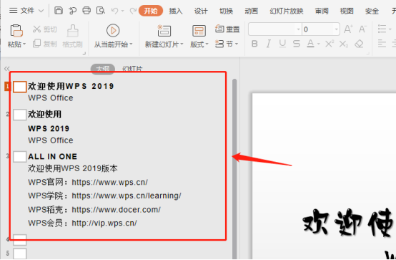396x260 pixels.
Task: Expand the font size dropdown arrow
Action: coord(337,29)
